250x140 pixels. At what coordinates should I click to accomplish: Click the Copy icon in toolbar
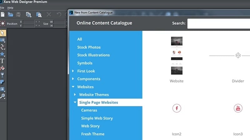click(29, 14)
